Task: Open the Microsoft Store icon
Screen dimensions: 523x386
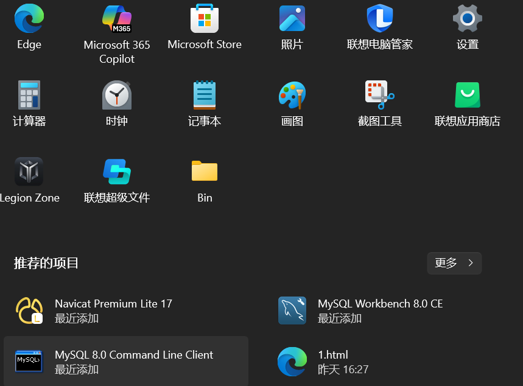Action: [205, 18]
